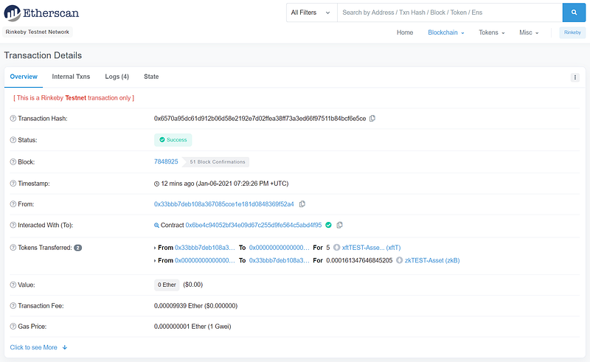Screen dimensions: 590x362
Task: Open the zkTEST-Asset (zkB) token link
Action: (x=432, y=260)
